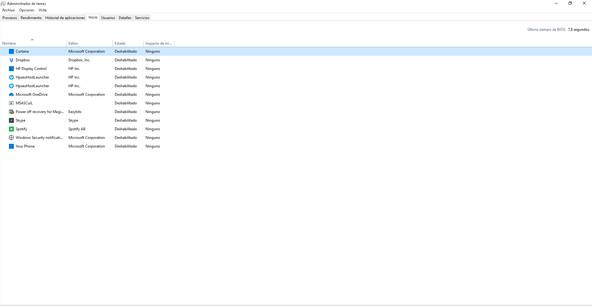Select the MSASCuiL entry
592x307 pixels.
(24, 103)
